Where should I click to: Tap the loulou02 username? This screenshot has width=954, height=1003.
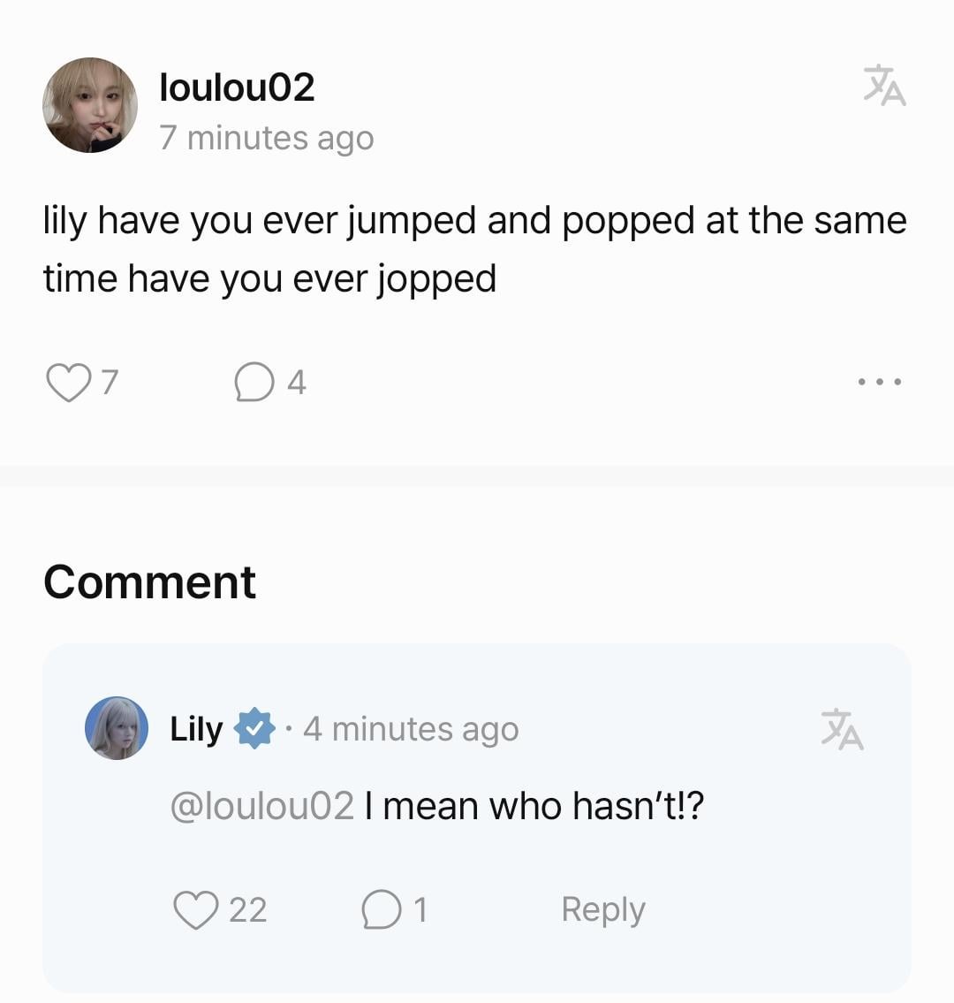pyautogui.click(x=237, y=87)
